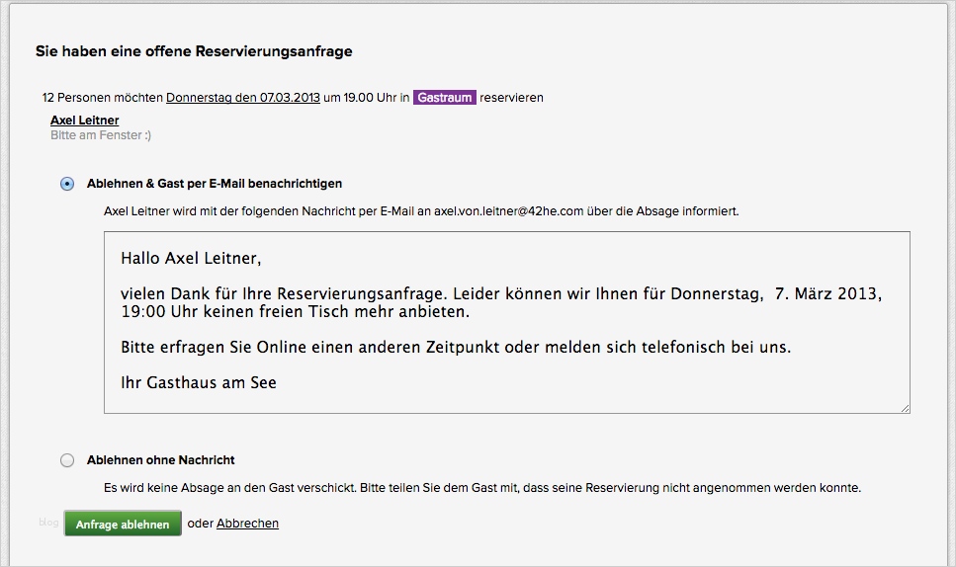Screen dimensions: 956x567
Task: Click the textarea resize handle corner
Action: pyautogui.click(x=906, y=409)
